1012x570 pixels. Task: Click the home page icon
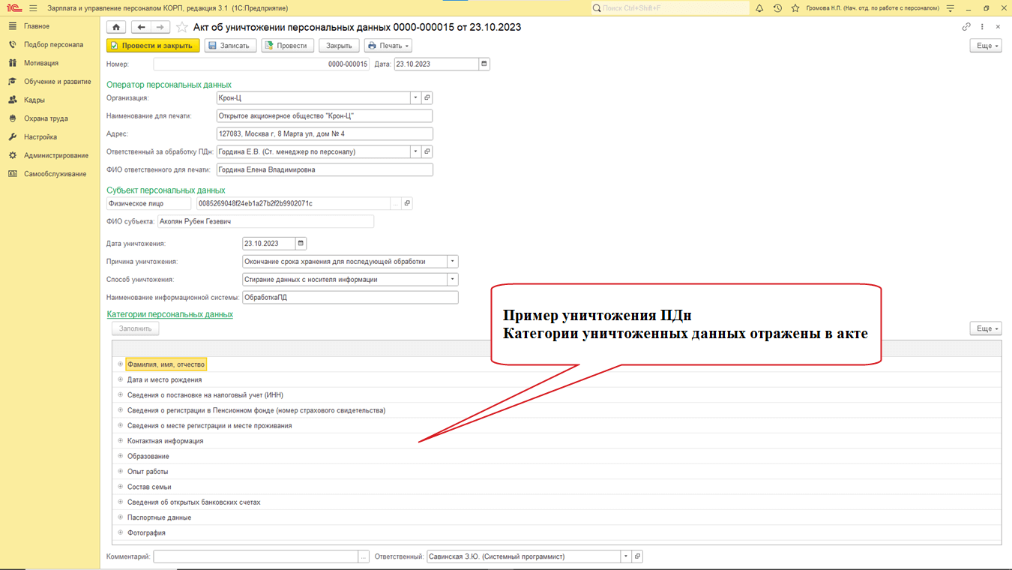tap(116, 27)
